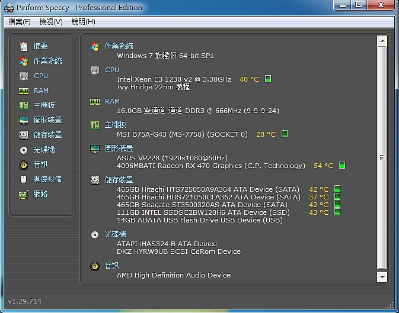Click green temperature indicator next to Radeon 54 °C

pos(342,165)
